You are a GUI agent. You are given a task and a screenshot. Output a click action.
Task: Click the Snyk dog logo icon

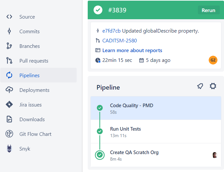click(x=9, y=149)
